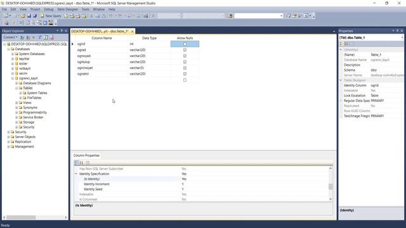Click Alphabetical icon in Properties panel
This screenshot has height=228, width=406.
(347, 44)
